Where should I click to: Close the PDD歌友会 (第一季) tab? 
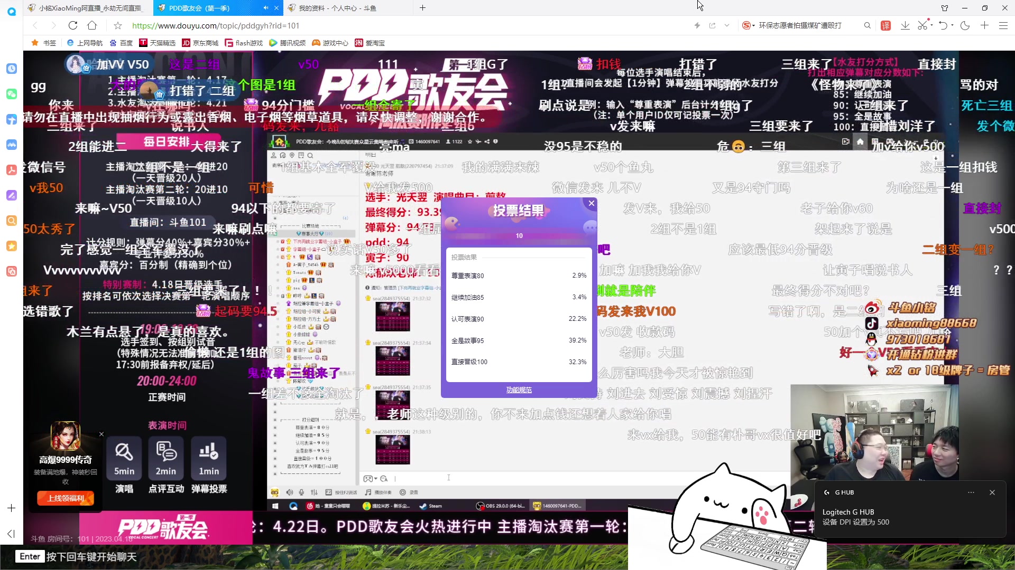click(276, 8)
